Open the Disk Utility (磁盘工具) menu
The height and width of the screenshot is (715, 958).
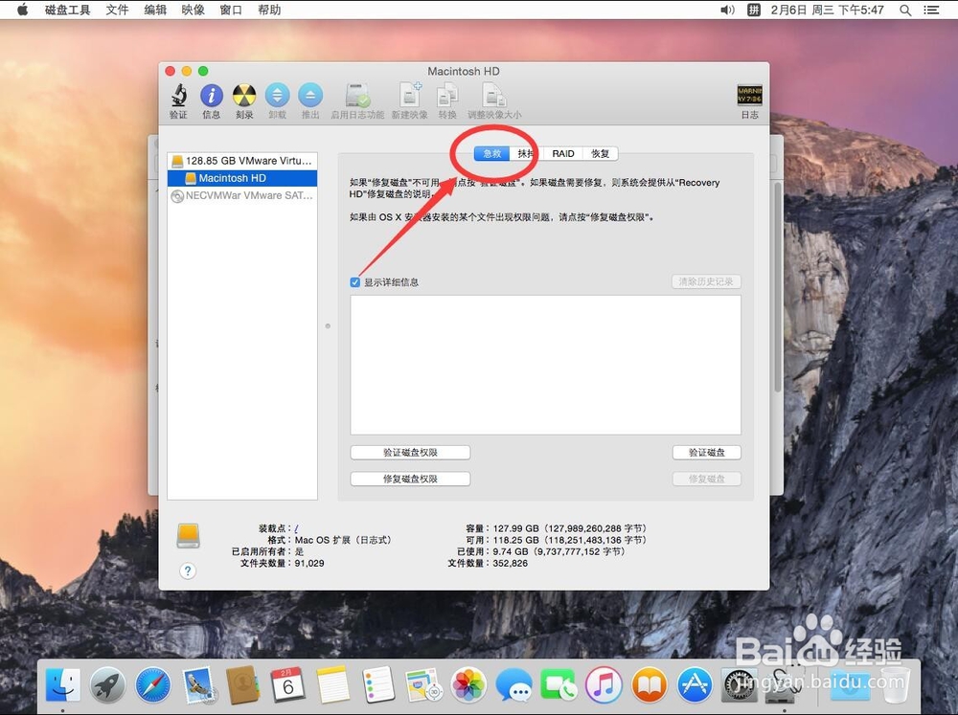67,10
